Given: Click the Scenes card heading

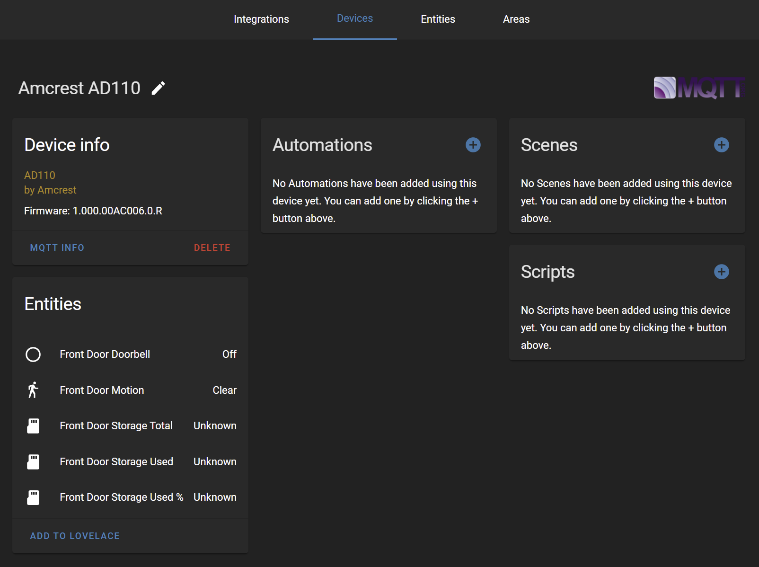Looking at the screenshot, I should coord(549,145).
